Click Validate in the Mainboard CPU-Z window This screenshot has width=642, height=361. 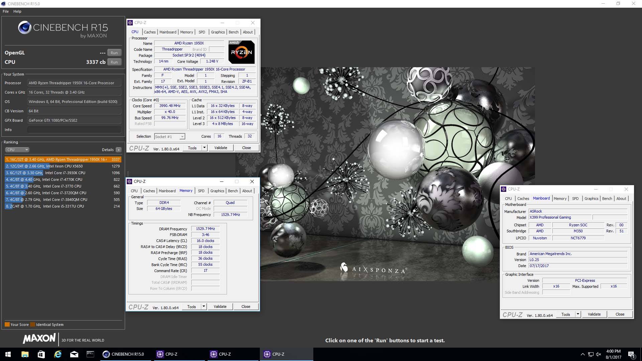pyautogui.click(x=594, y=314)
